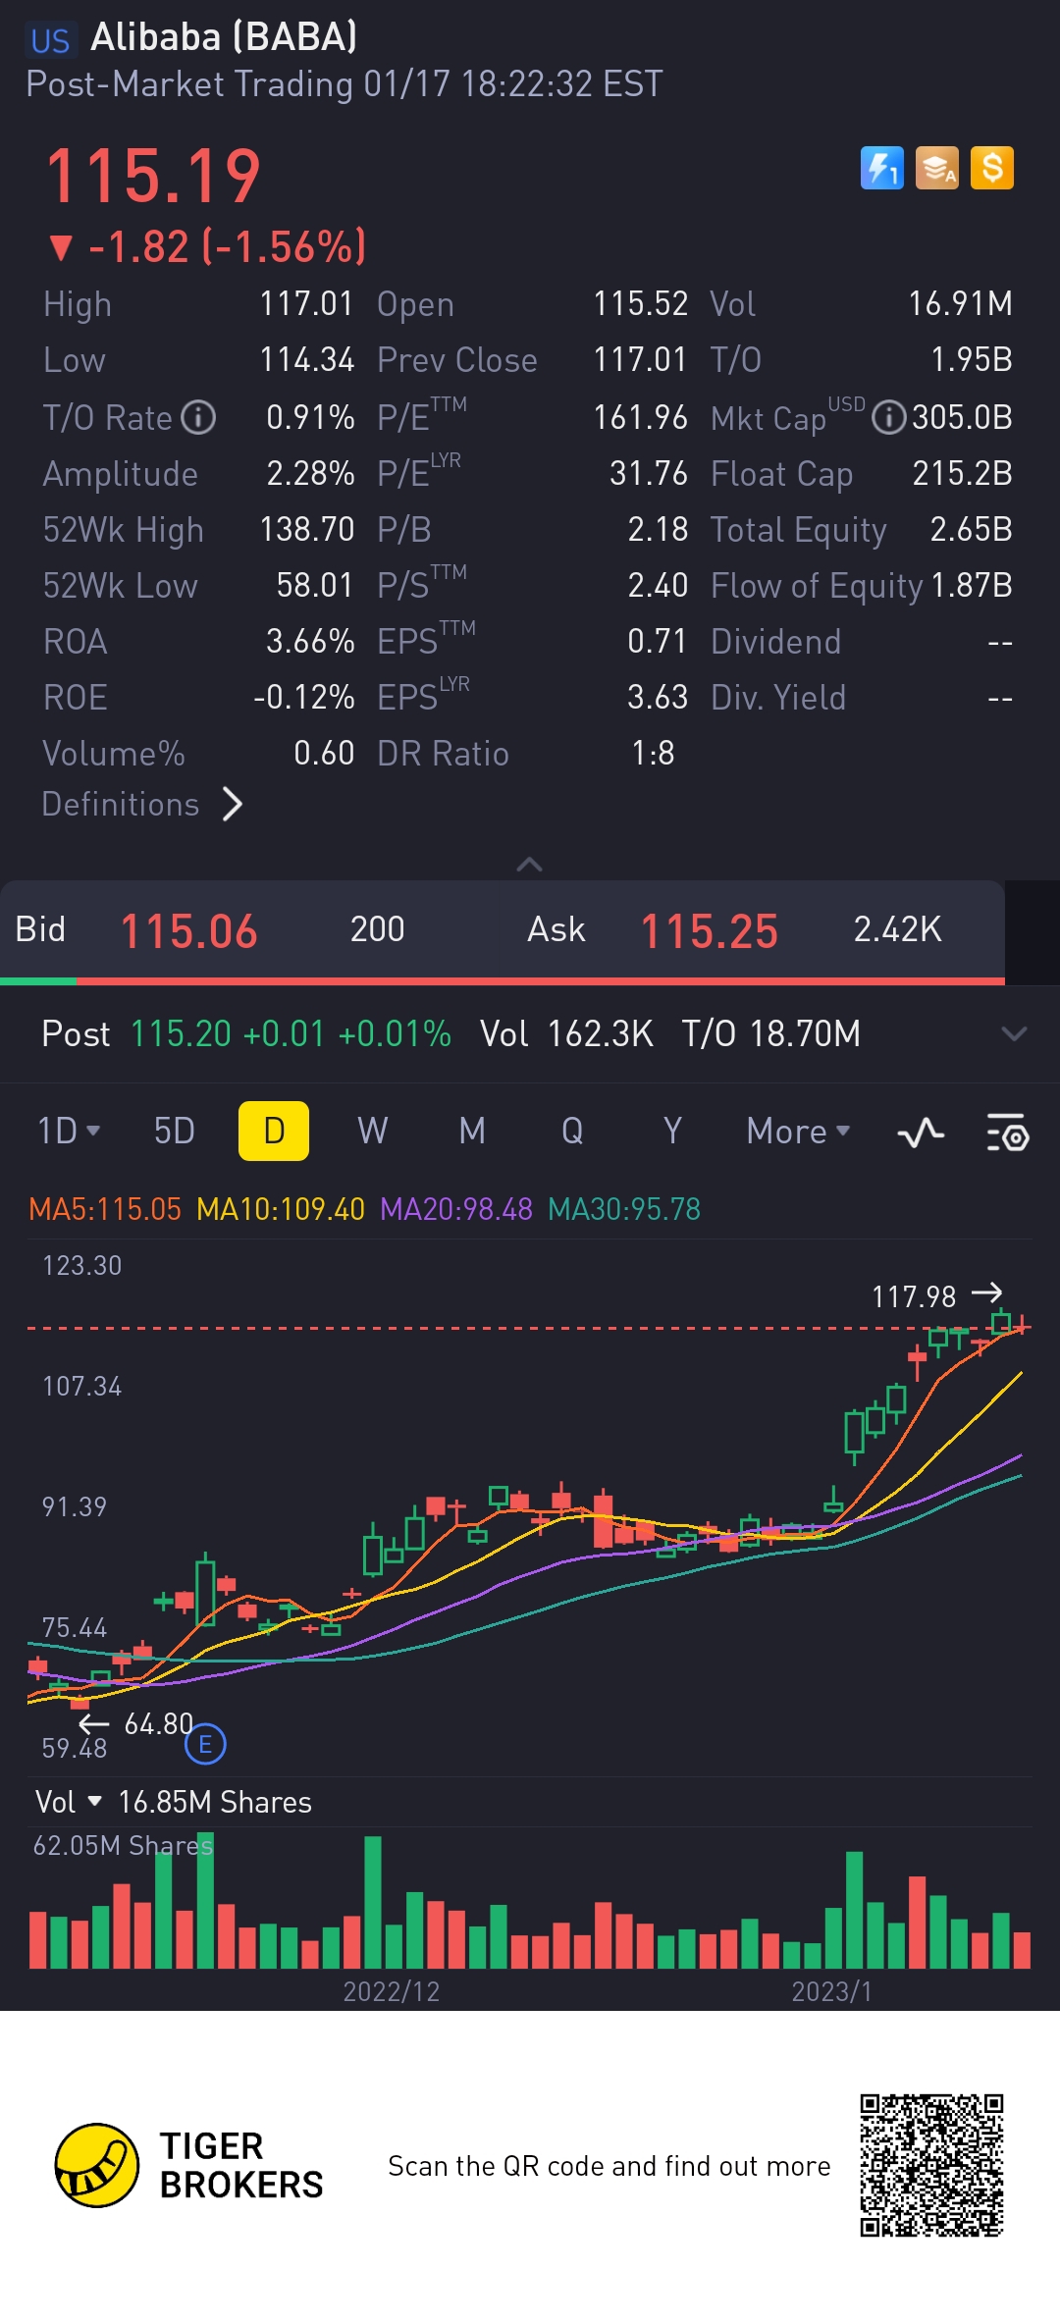Tap the MA5:115.05 indicator label
Screen dimensions: 1060x2321
pyautogui.click(x=105, y=1209)
